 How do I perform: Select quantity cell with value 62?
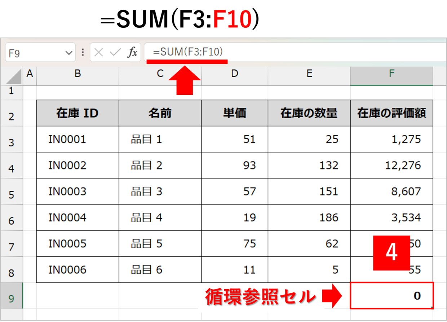pos(309,243)
